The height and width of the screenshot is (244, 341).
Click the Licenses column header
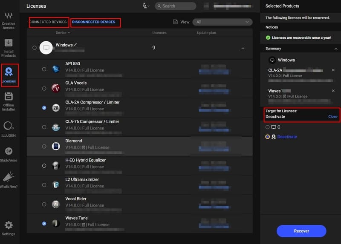pos(159,33)
